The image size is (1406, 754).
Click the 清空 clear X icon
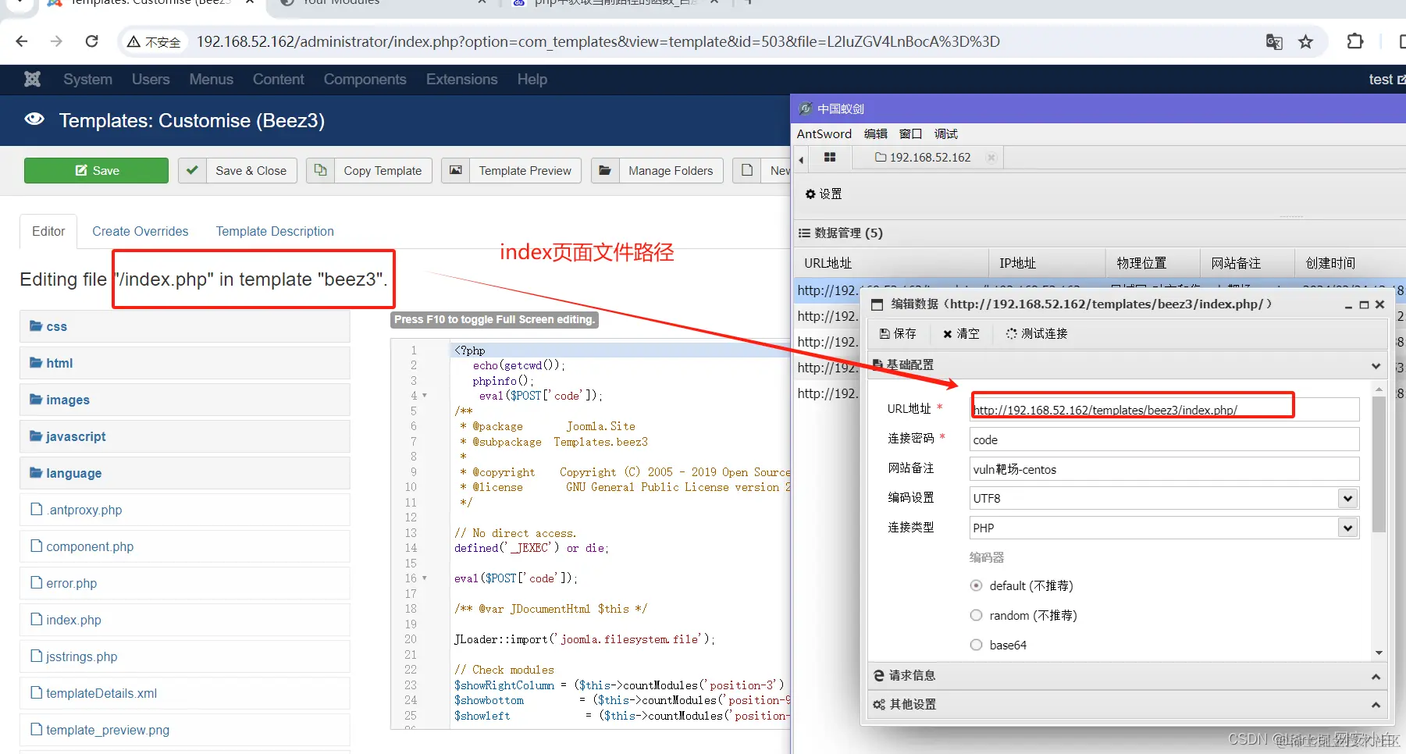[948, 334]
